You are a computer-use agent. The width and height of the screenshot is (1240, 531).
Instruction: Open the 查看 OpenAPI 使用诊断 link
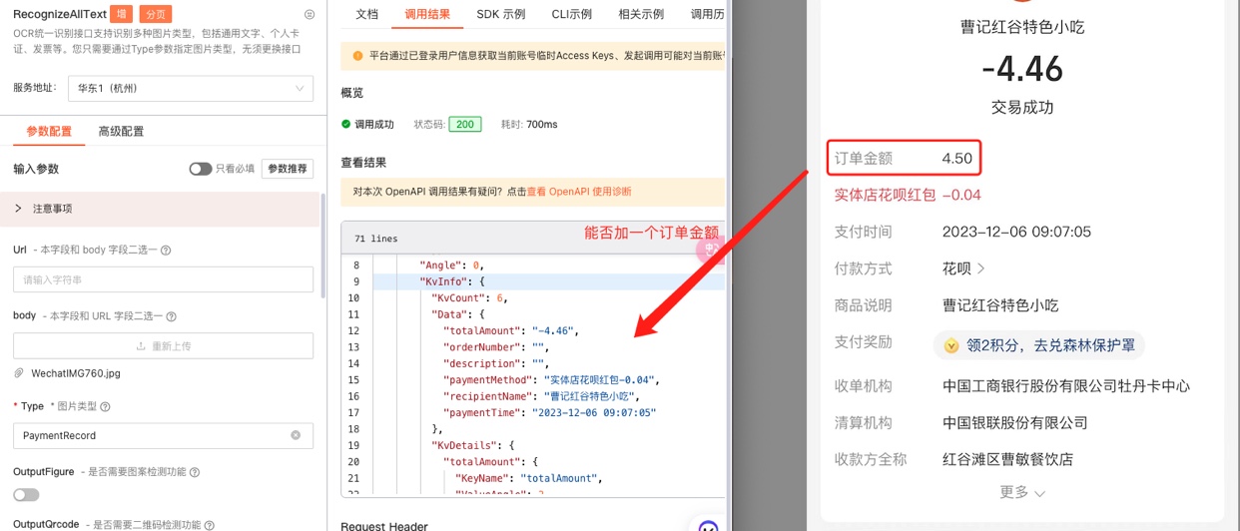579,192
